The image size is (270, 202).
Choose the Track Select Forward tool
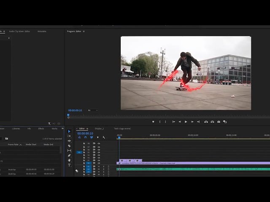point(69,136)
